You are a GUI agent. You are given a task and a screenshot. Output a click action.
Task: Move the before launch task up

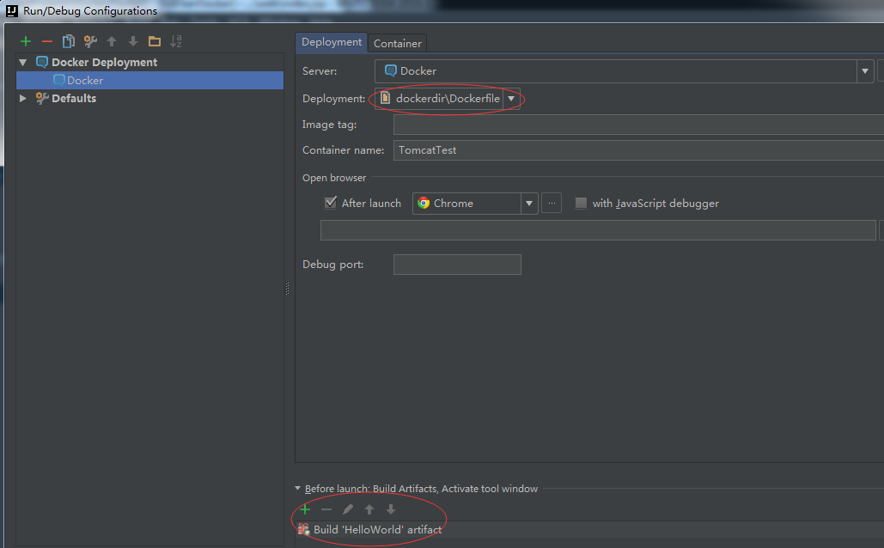tap(369, 509)
